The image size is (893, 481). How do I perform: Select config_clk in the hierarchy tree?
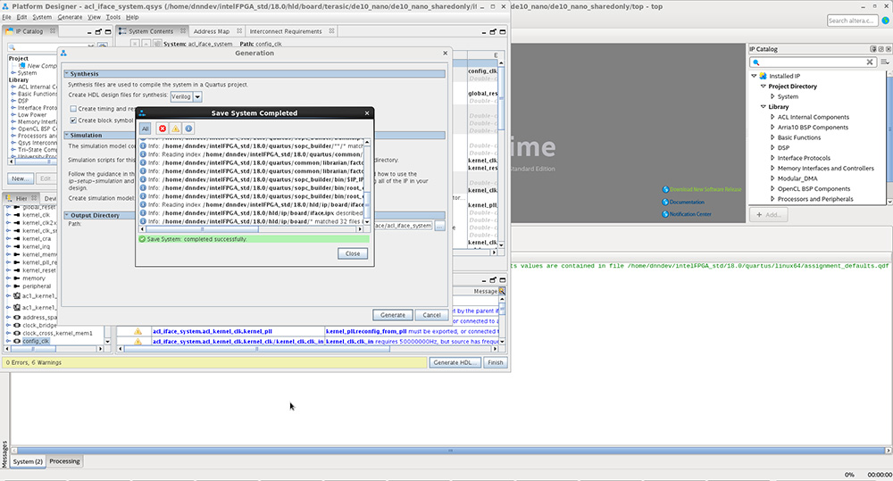[x=36, y=341]
